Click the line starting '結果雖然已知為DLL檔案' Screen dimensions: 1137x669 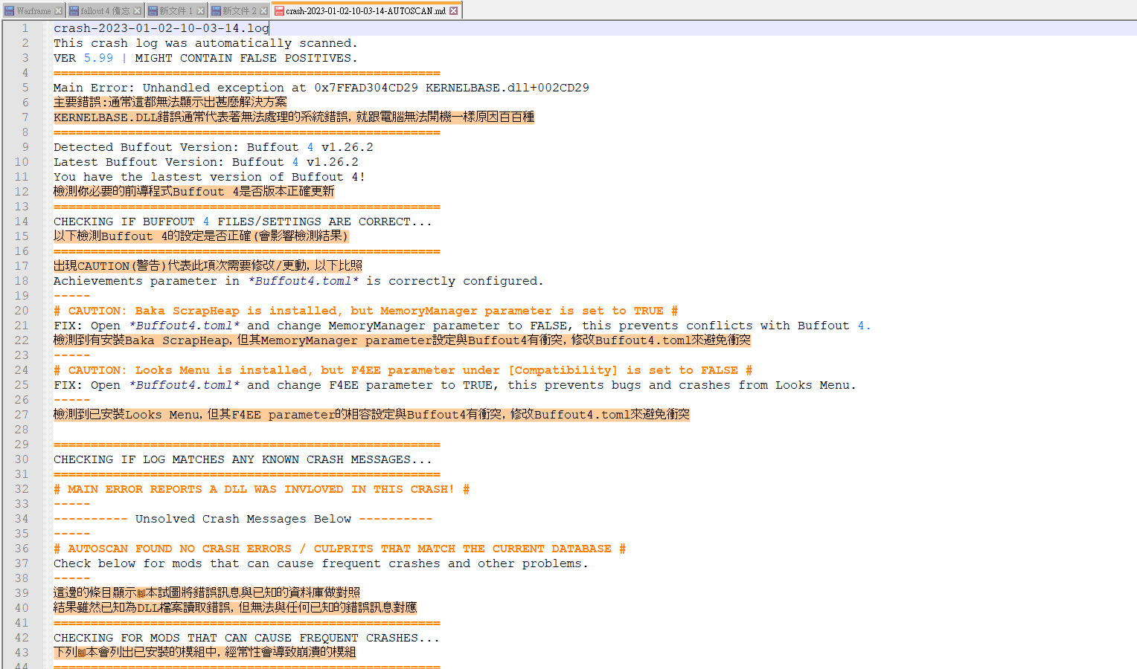pyautogui.click(x=235, y=608)
